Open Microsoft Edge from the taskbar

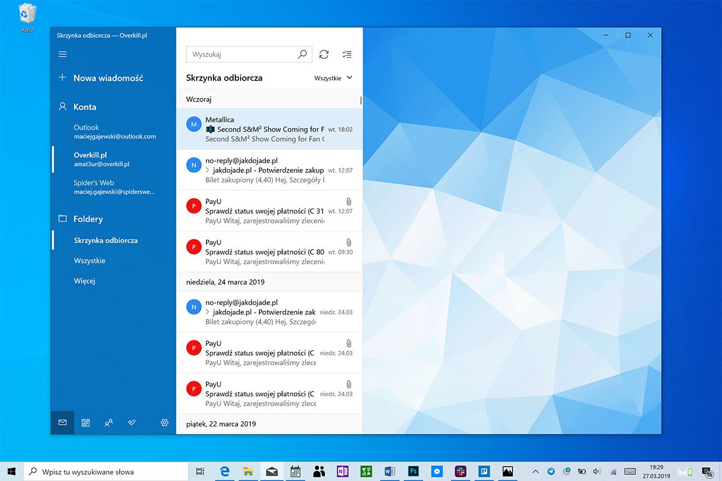coord(226,471)
